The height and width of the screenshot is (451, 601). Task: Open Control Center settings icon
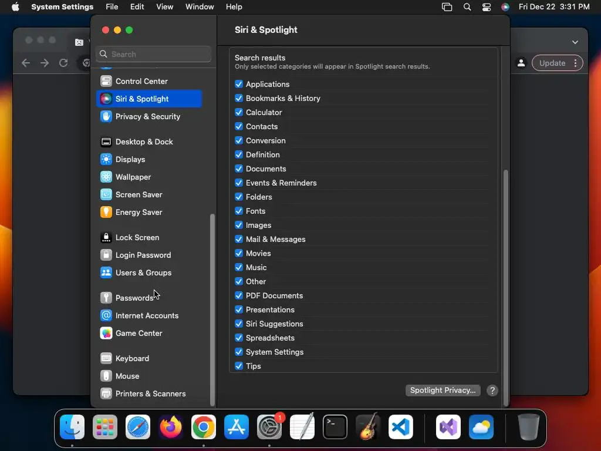[x=106, y=81]
